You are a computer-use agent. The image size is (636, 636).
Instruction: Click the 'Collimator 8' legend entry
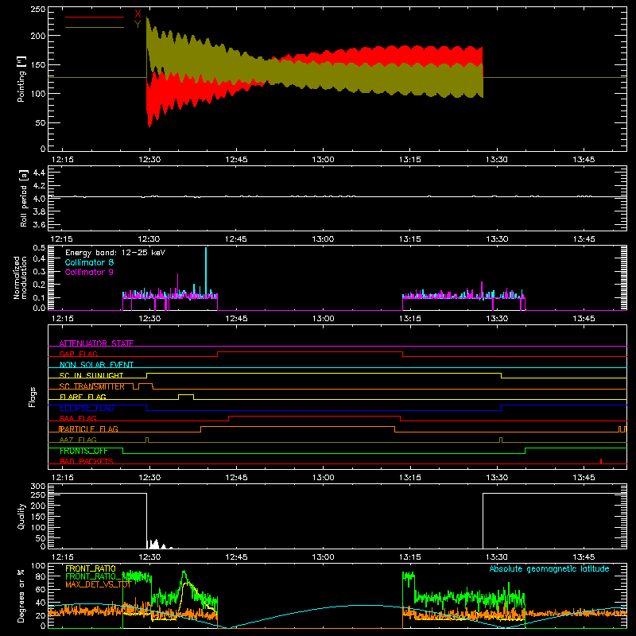pyautogui.click(x=89, y=262)
